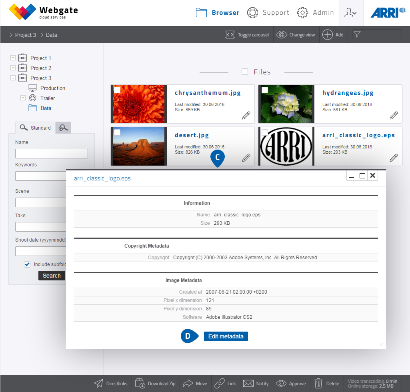The height and width of the screenshot is (392, 410).
Task: Open Support lifebuoy icon
Action: point(252,12)
